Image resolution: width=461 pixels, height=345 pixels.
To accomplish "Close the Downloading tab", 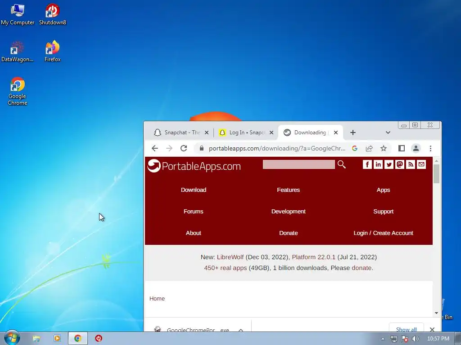I will [336, 133].
